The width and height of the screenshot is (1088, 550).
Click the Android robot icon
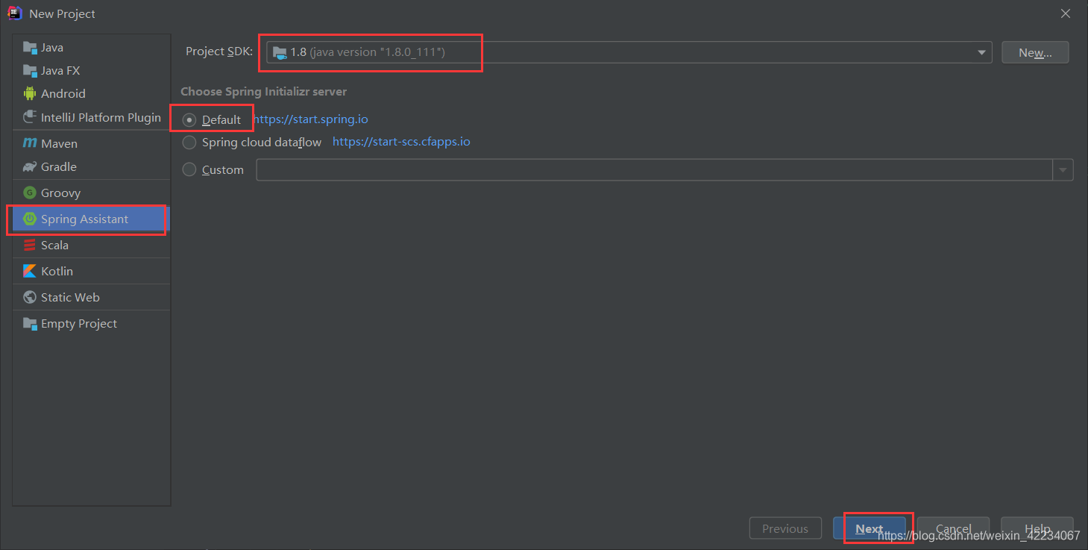tap(30, 94)
